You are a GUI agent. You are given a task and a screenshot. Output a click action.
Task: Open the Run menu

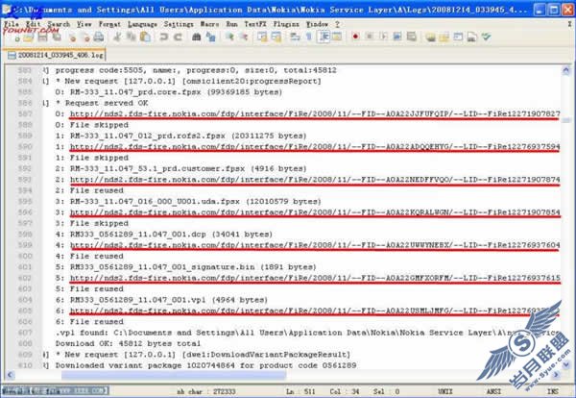coord(231,24)
